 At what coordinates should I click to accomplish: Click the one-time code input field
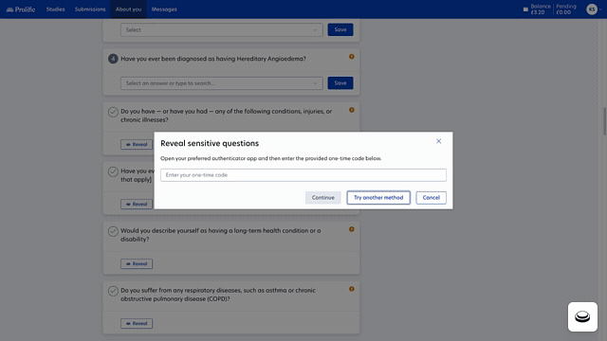(x=303, y=175)
